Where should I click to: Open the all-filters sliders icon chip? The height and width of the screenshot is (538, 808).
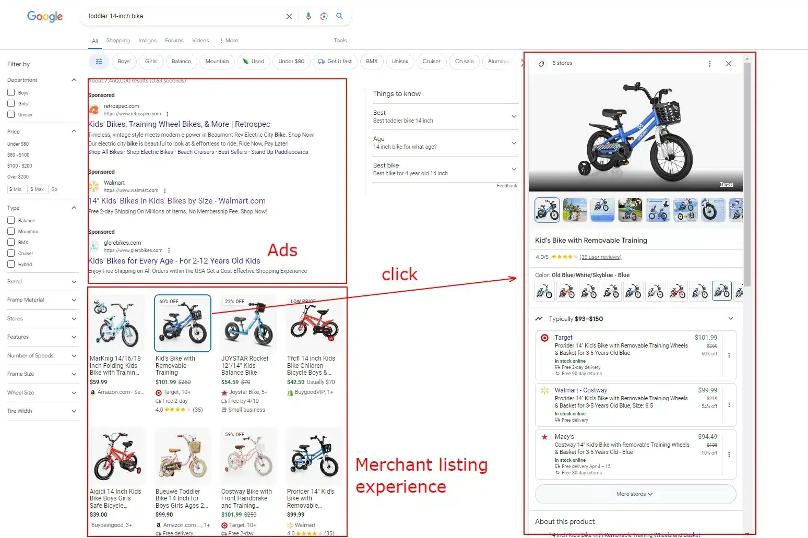[x=98, y=61]
